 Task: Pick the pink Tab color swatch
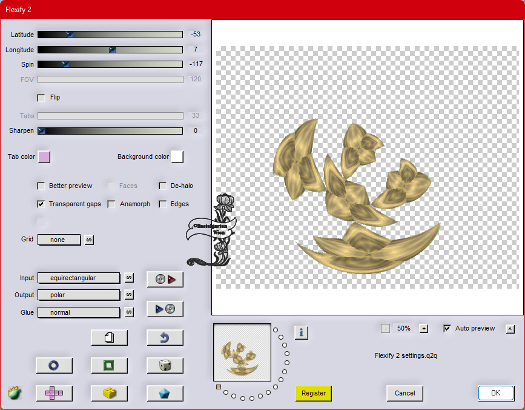(44, 157)
